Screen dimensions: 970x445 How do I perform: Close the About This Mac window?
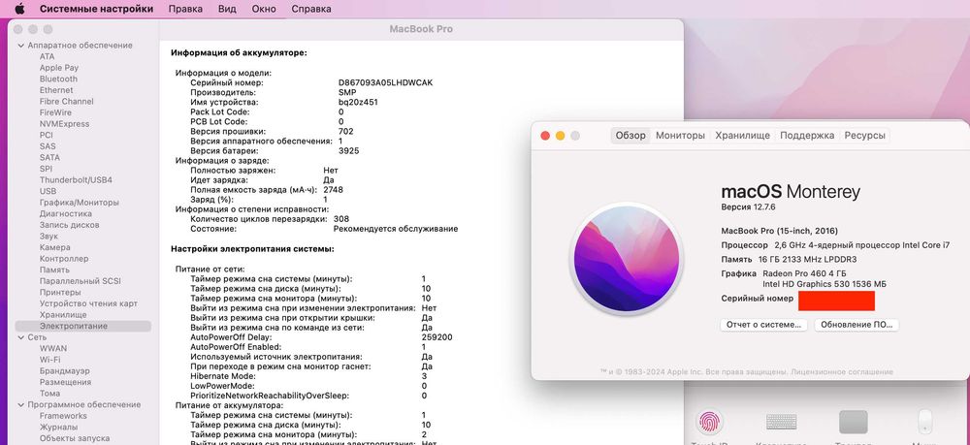click(x=545, y=136)
